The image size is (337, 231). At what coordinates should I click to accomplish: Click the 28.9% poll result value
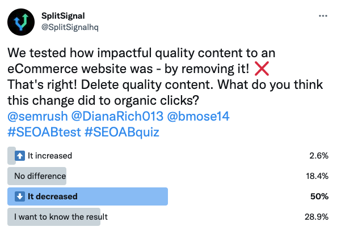(x=317, y=217)
